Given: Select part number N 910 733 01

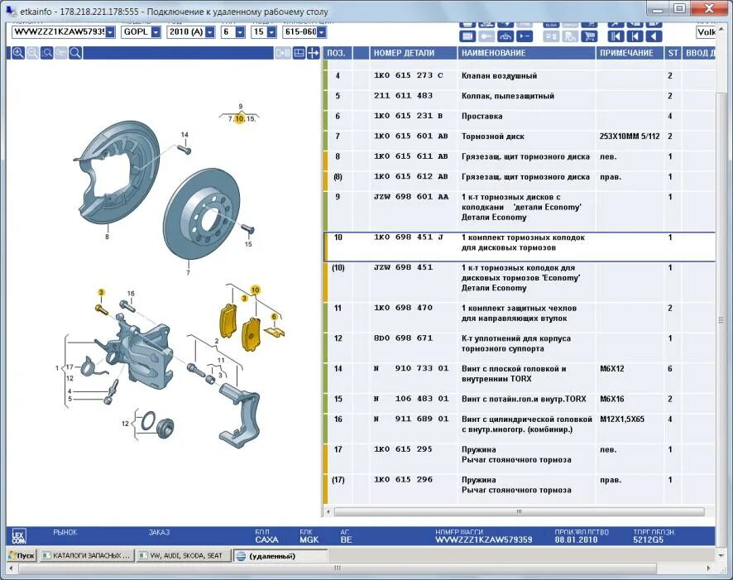Looking at the screenshot, I should (411, 368).
